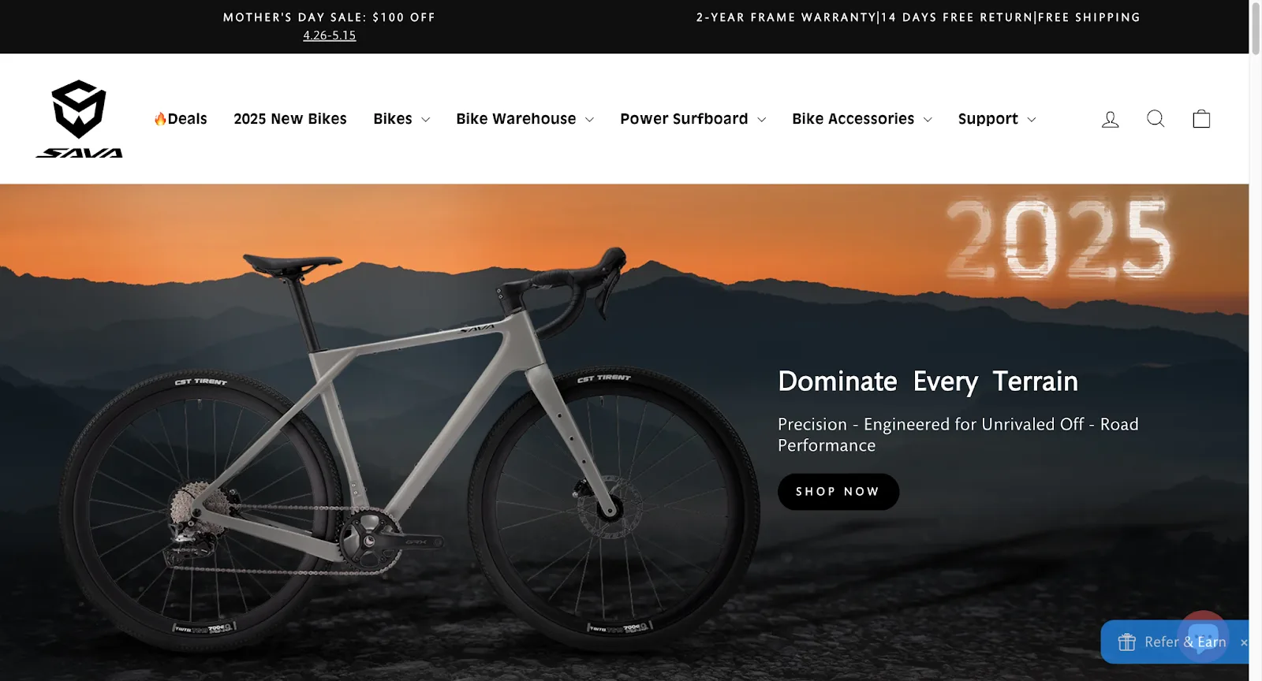
Task: Open the account login icon
Action: pos(1110,119)
